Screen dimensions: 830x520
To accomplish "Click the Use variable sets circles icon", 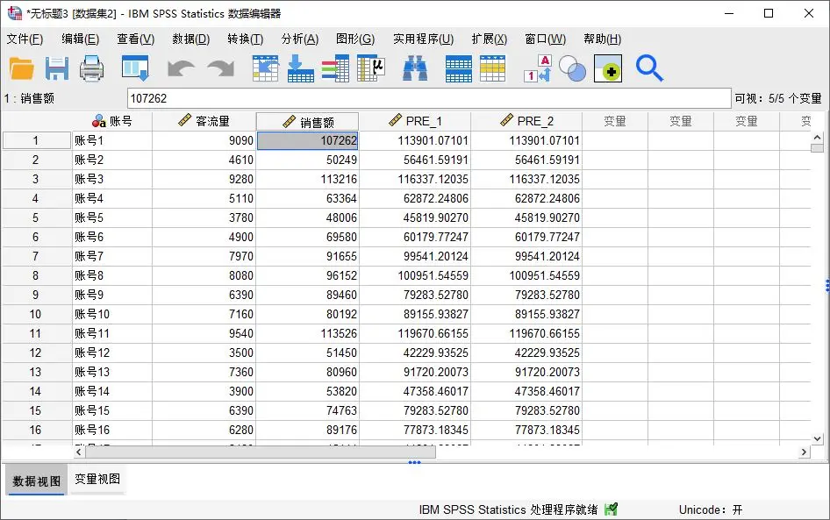I will click(x=572, y=68).
